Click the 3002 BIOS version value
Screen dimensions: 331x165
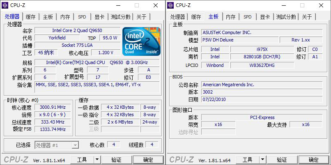(262, 92)
